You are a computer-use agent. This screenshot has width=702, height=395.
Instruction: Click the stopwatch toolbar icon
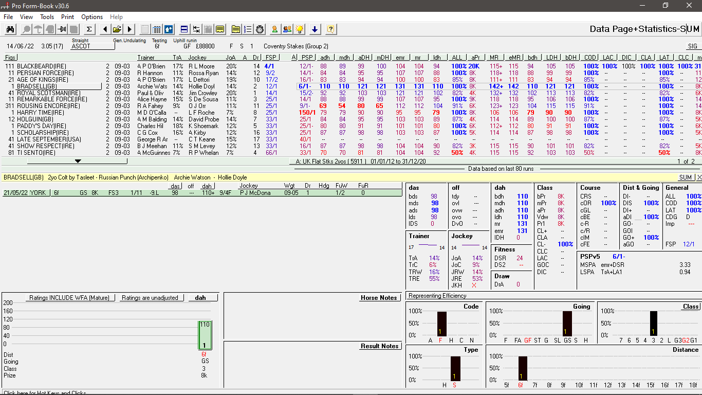coord(260,29)
